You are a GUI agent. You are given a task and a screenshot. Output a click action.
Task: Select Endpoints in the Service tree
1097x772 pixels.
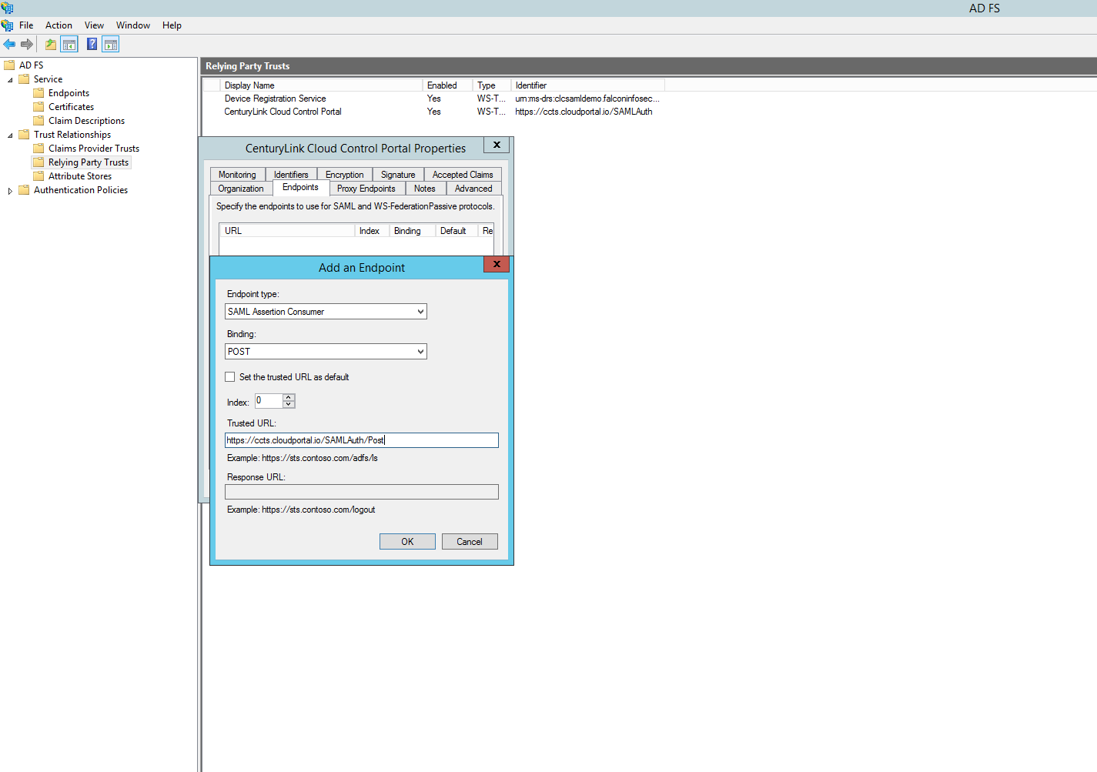point(69,93)
